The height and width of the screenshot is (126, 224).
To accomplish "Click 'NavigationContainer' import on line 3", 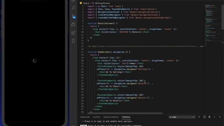I will tap(109, 12).
